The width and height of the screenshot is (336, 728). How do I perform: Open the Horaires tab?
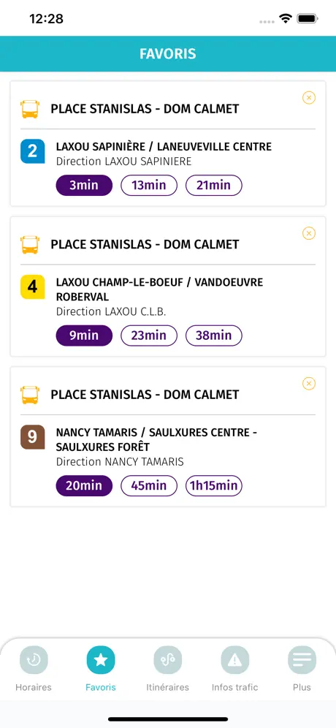pyautogui.click(x=34, y=667)
